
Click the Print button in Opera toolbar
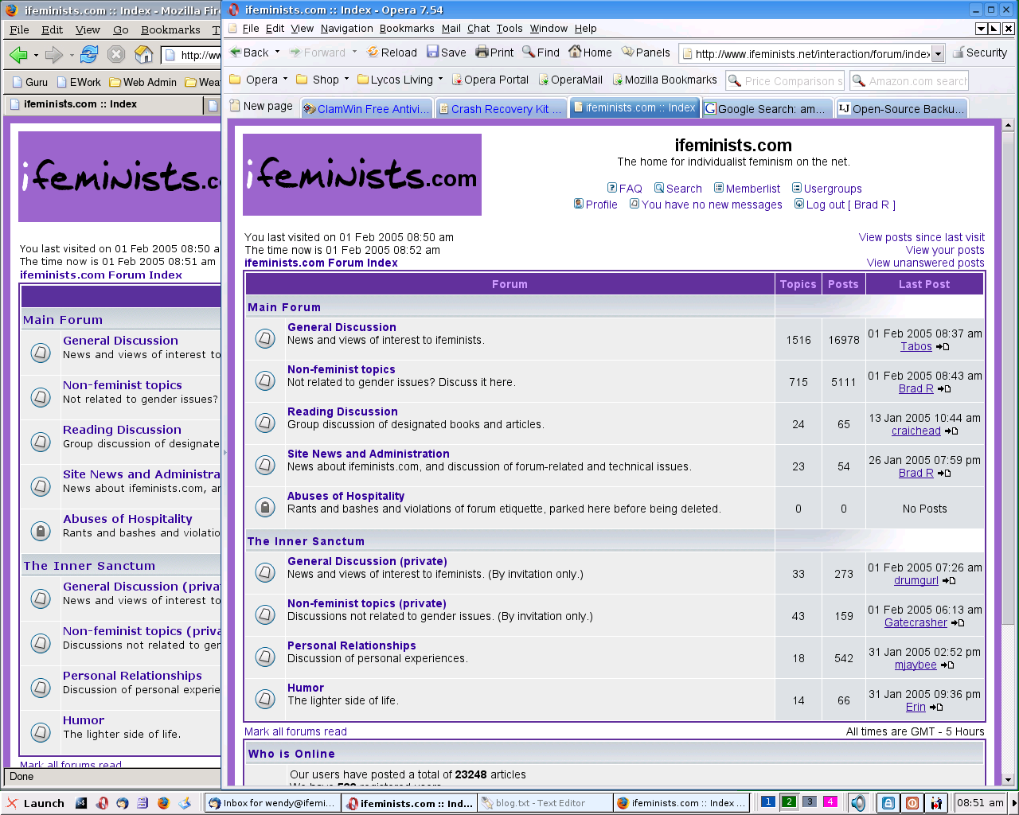(494, 53)
